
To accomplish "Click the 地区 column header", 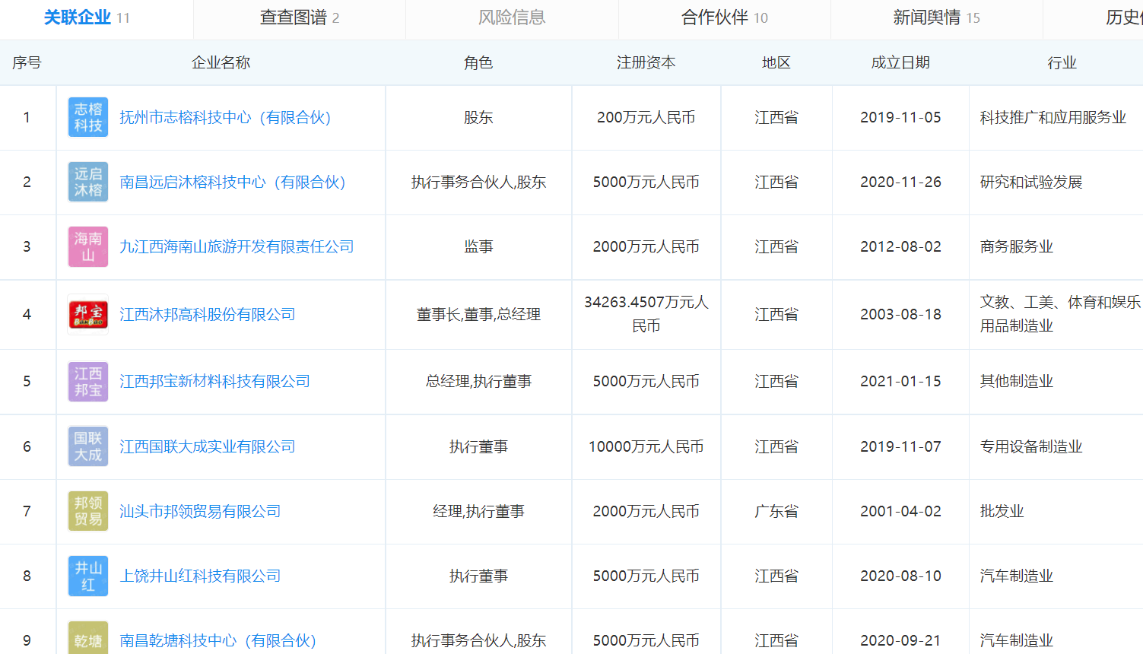I will 776,63.
